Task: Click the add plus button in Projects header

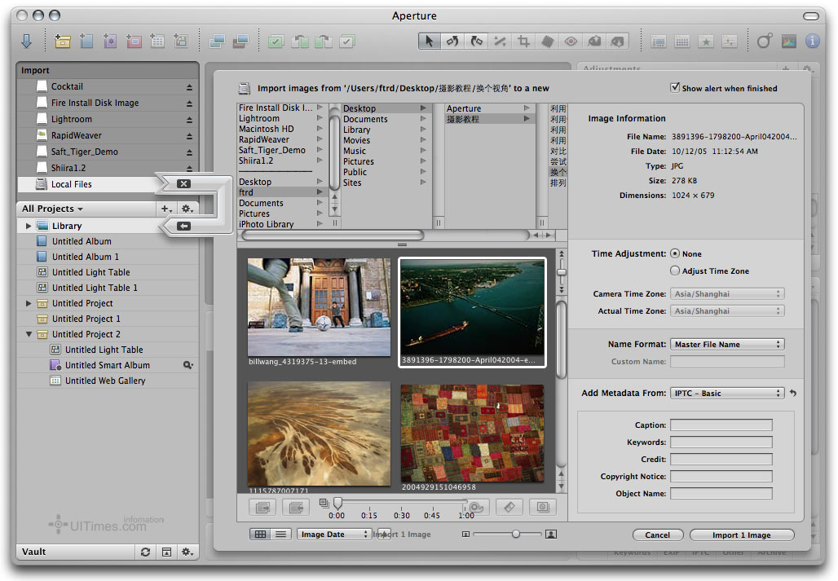Action: [x=166, y=209]
